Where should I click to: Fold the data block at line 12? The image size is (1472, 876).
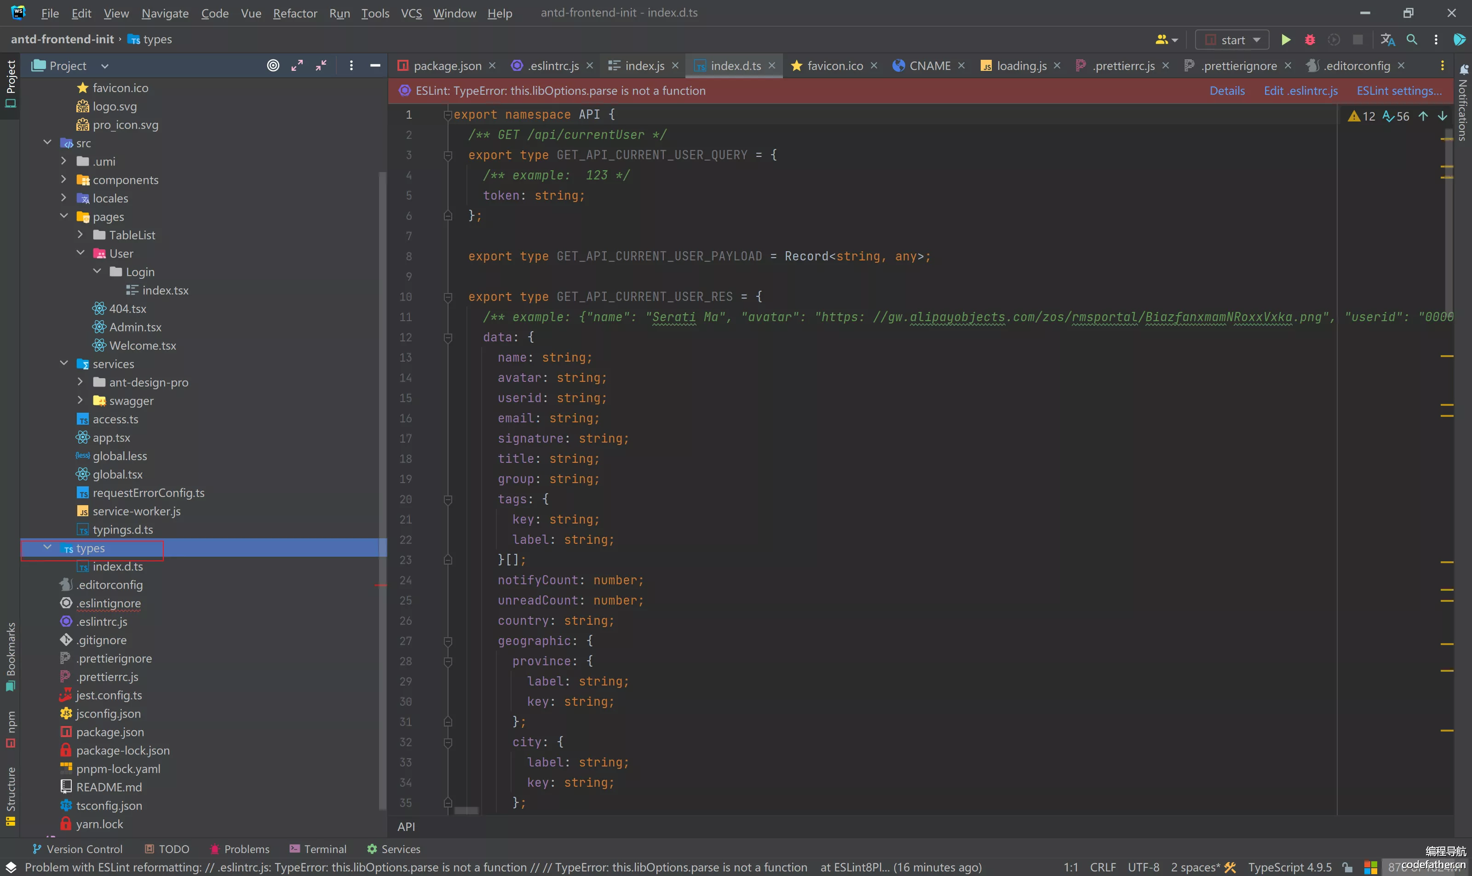tap(448, 338)
